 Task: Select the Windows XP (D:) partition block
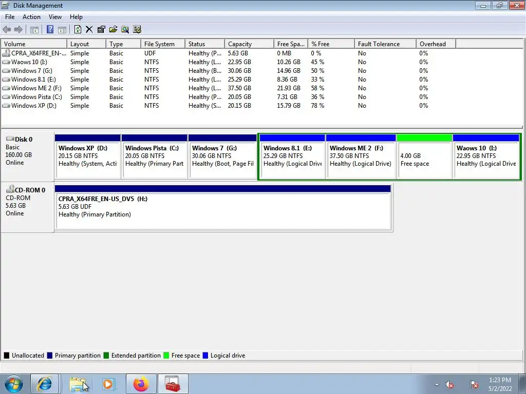click(87, 156)
